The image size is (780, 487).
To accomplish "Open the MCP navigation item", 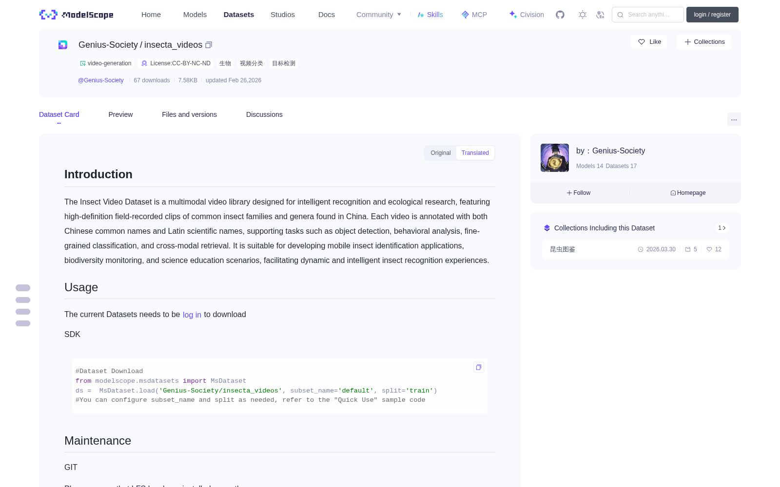I will click(x=474, y=15).
